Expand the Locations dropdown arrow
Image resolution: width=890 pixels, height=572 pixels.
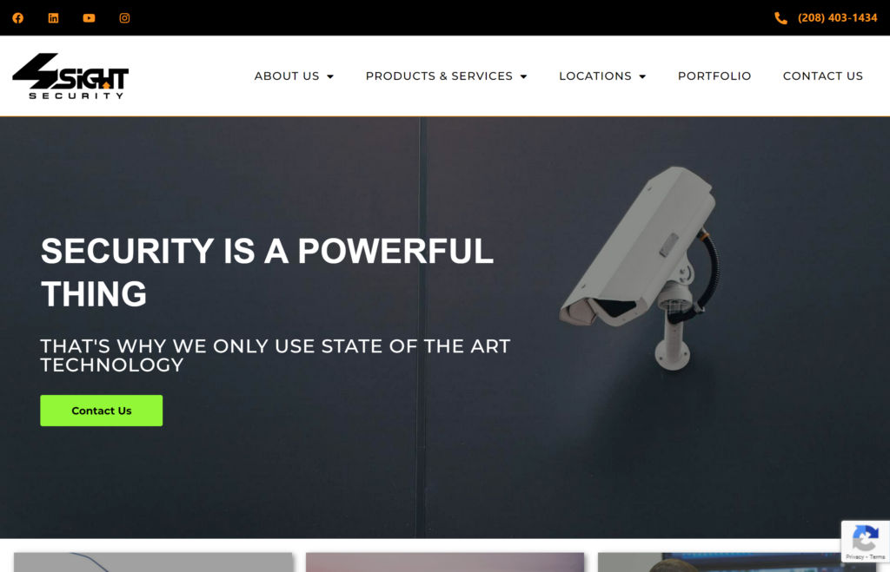click(642, 76)
